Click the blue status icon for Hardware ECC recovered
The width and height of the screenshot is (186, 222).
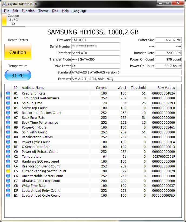tap(8, 162)
